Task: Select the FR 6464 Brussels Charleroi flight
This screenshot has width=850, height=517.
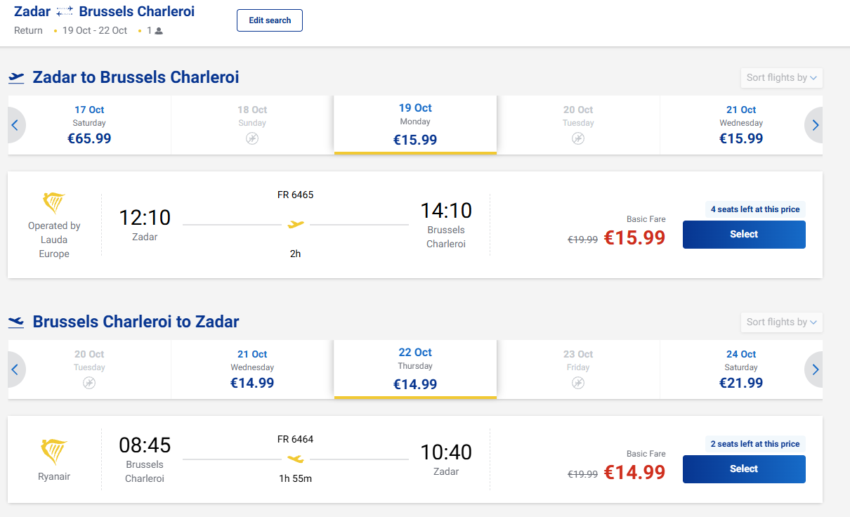Action: [744, 469]
